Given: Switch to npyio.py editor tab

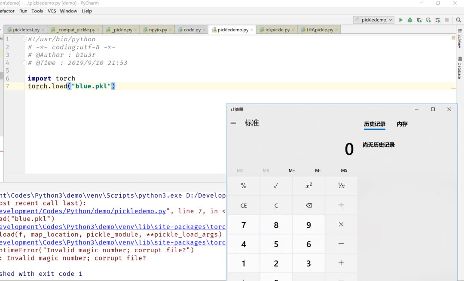Looking at the screenshot, I should (157, 30).
